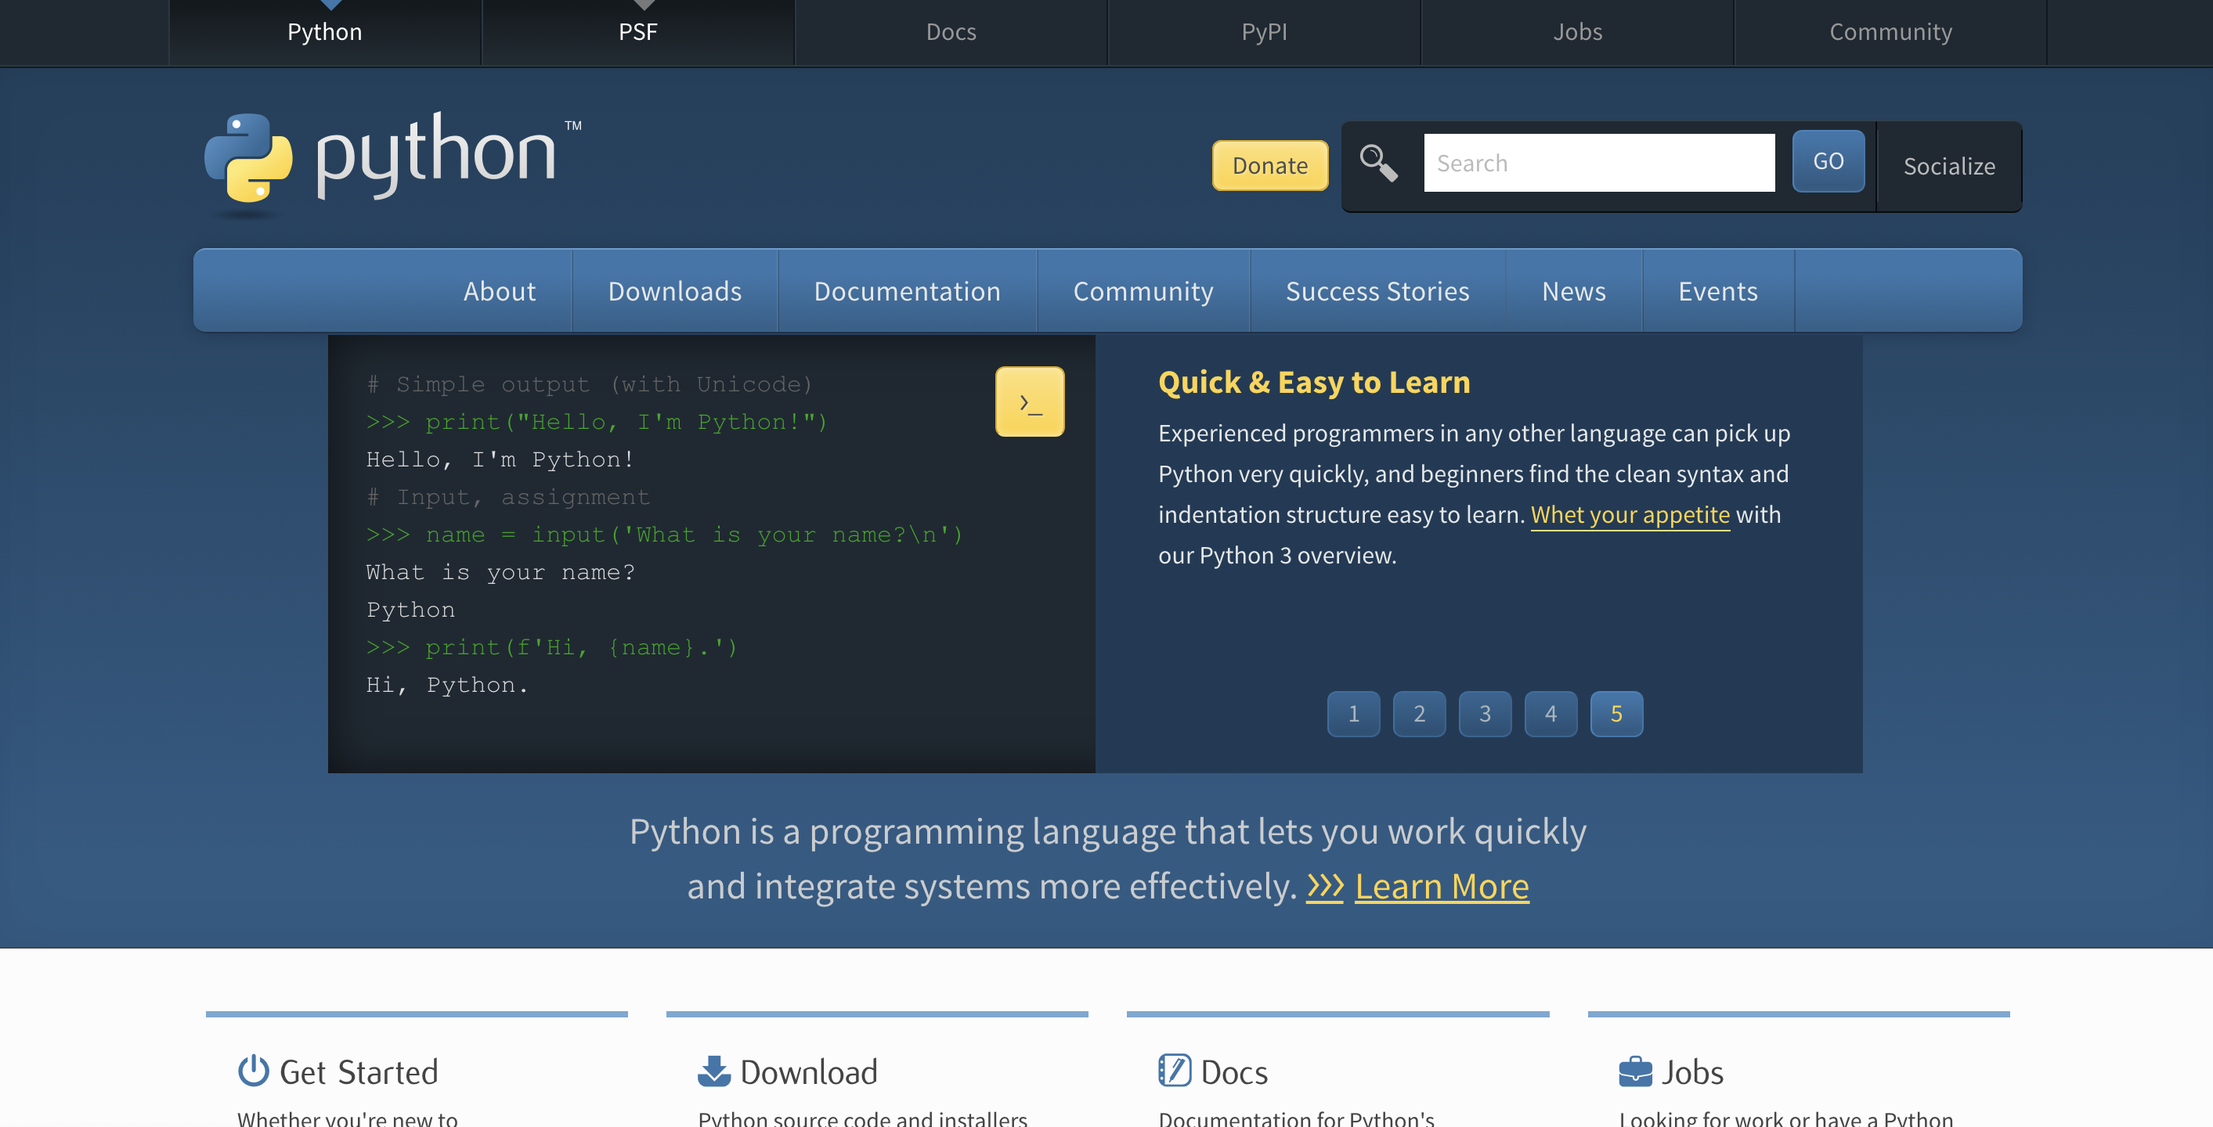Focus the Search text field
The width and height of the screenshot is (2213, 1127).
pos(1599,163)
